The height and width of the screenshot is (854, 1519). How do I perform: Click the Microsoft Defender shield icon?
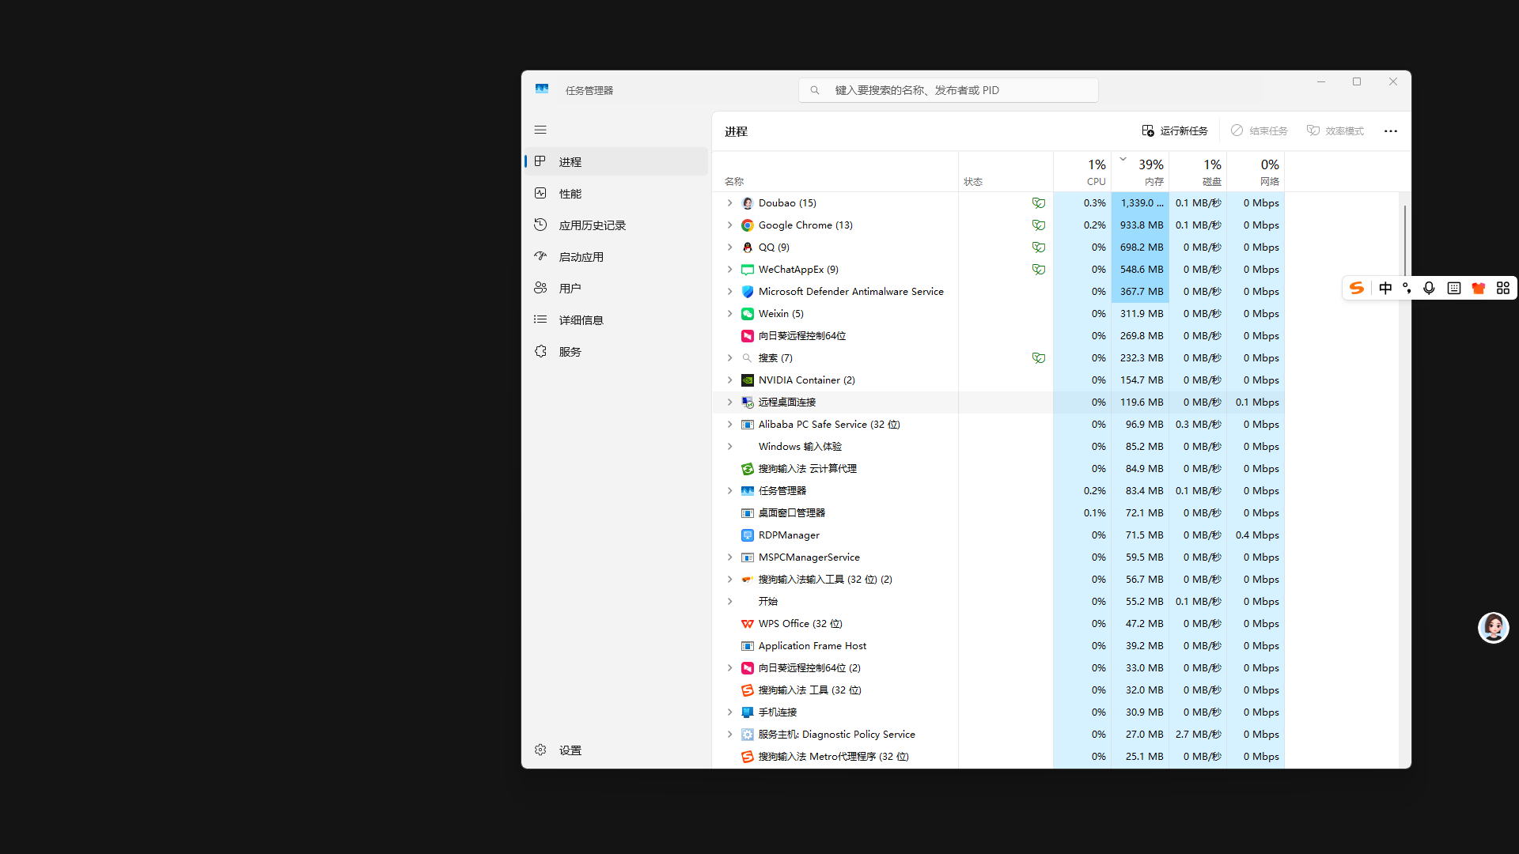click(x=747, y=292)
